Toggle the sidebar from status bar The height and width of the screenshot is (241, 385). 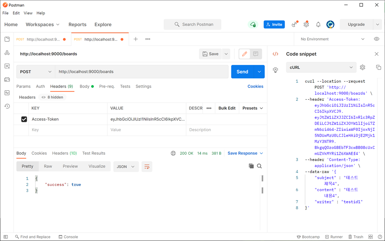[6, 237]
